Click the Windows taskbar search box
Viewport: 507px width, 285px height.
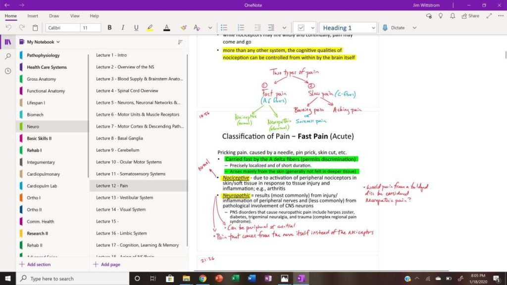pyautogui.click(x=72, y=279)
